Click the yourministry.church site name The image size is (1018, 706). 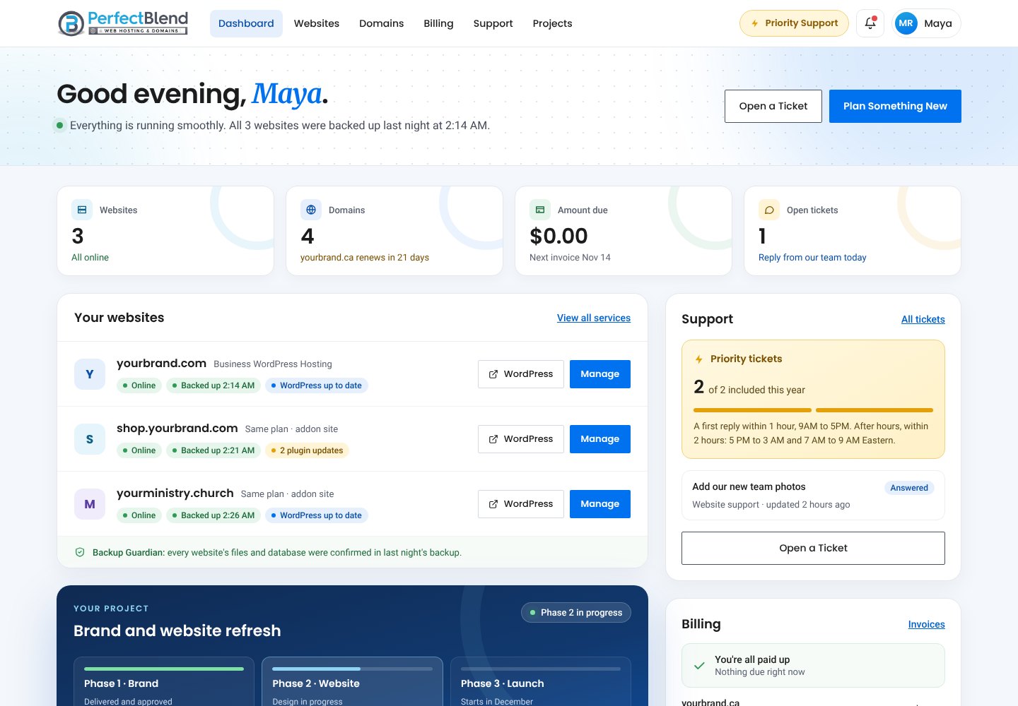175,493
